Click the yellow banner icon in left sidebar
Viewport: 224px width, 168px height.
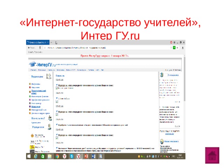click(x=32, y=147)
